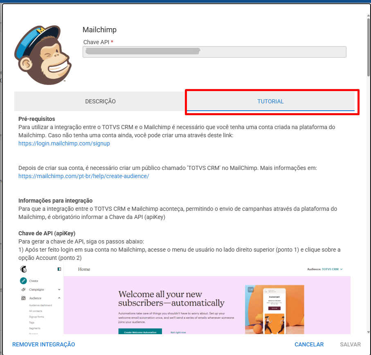
Task: Click the 'Mailchimp' title text
Action: [100, 30]
